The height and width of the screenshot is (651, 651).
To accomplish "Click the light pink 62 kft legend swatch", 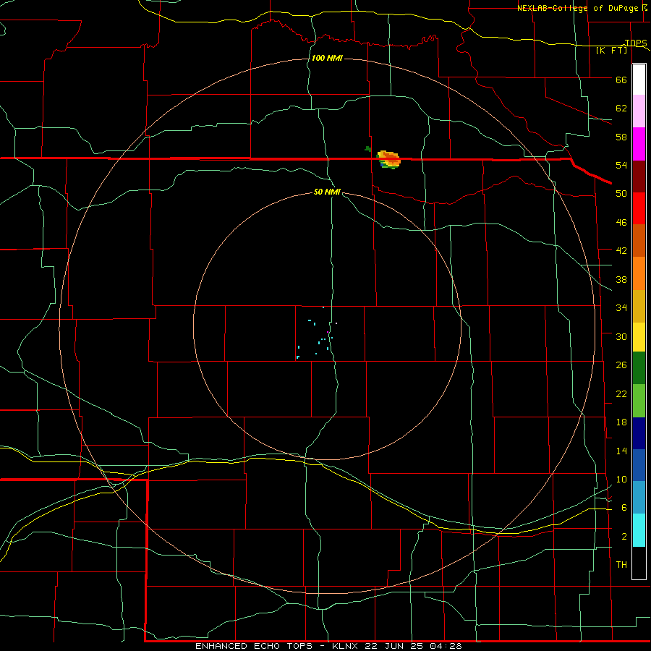I will click(639, 111).
